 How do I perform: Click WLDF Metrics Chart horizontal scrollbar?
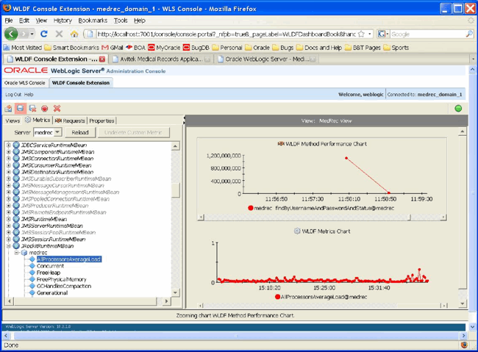point(323,305)
